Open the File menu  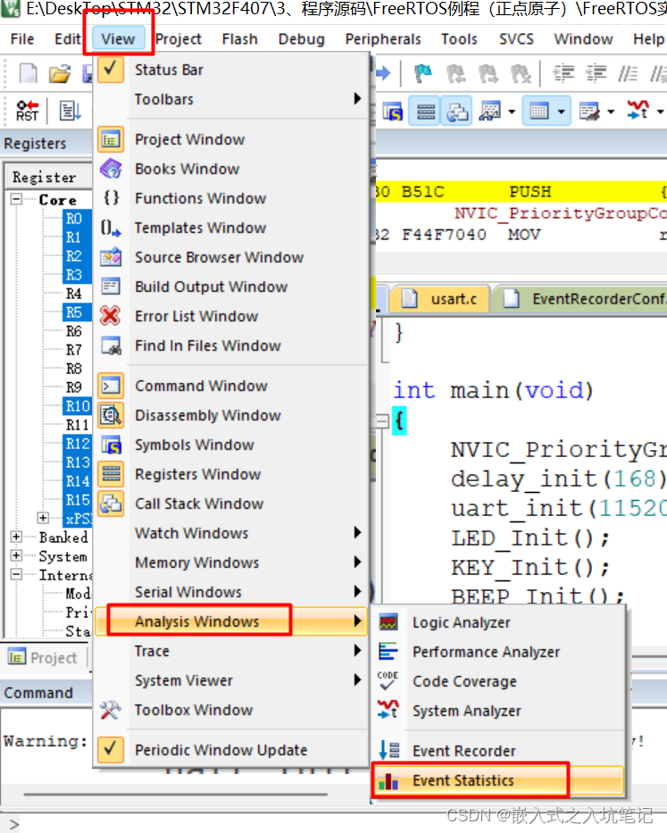(x=21, y=39)
